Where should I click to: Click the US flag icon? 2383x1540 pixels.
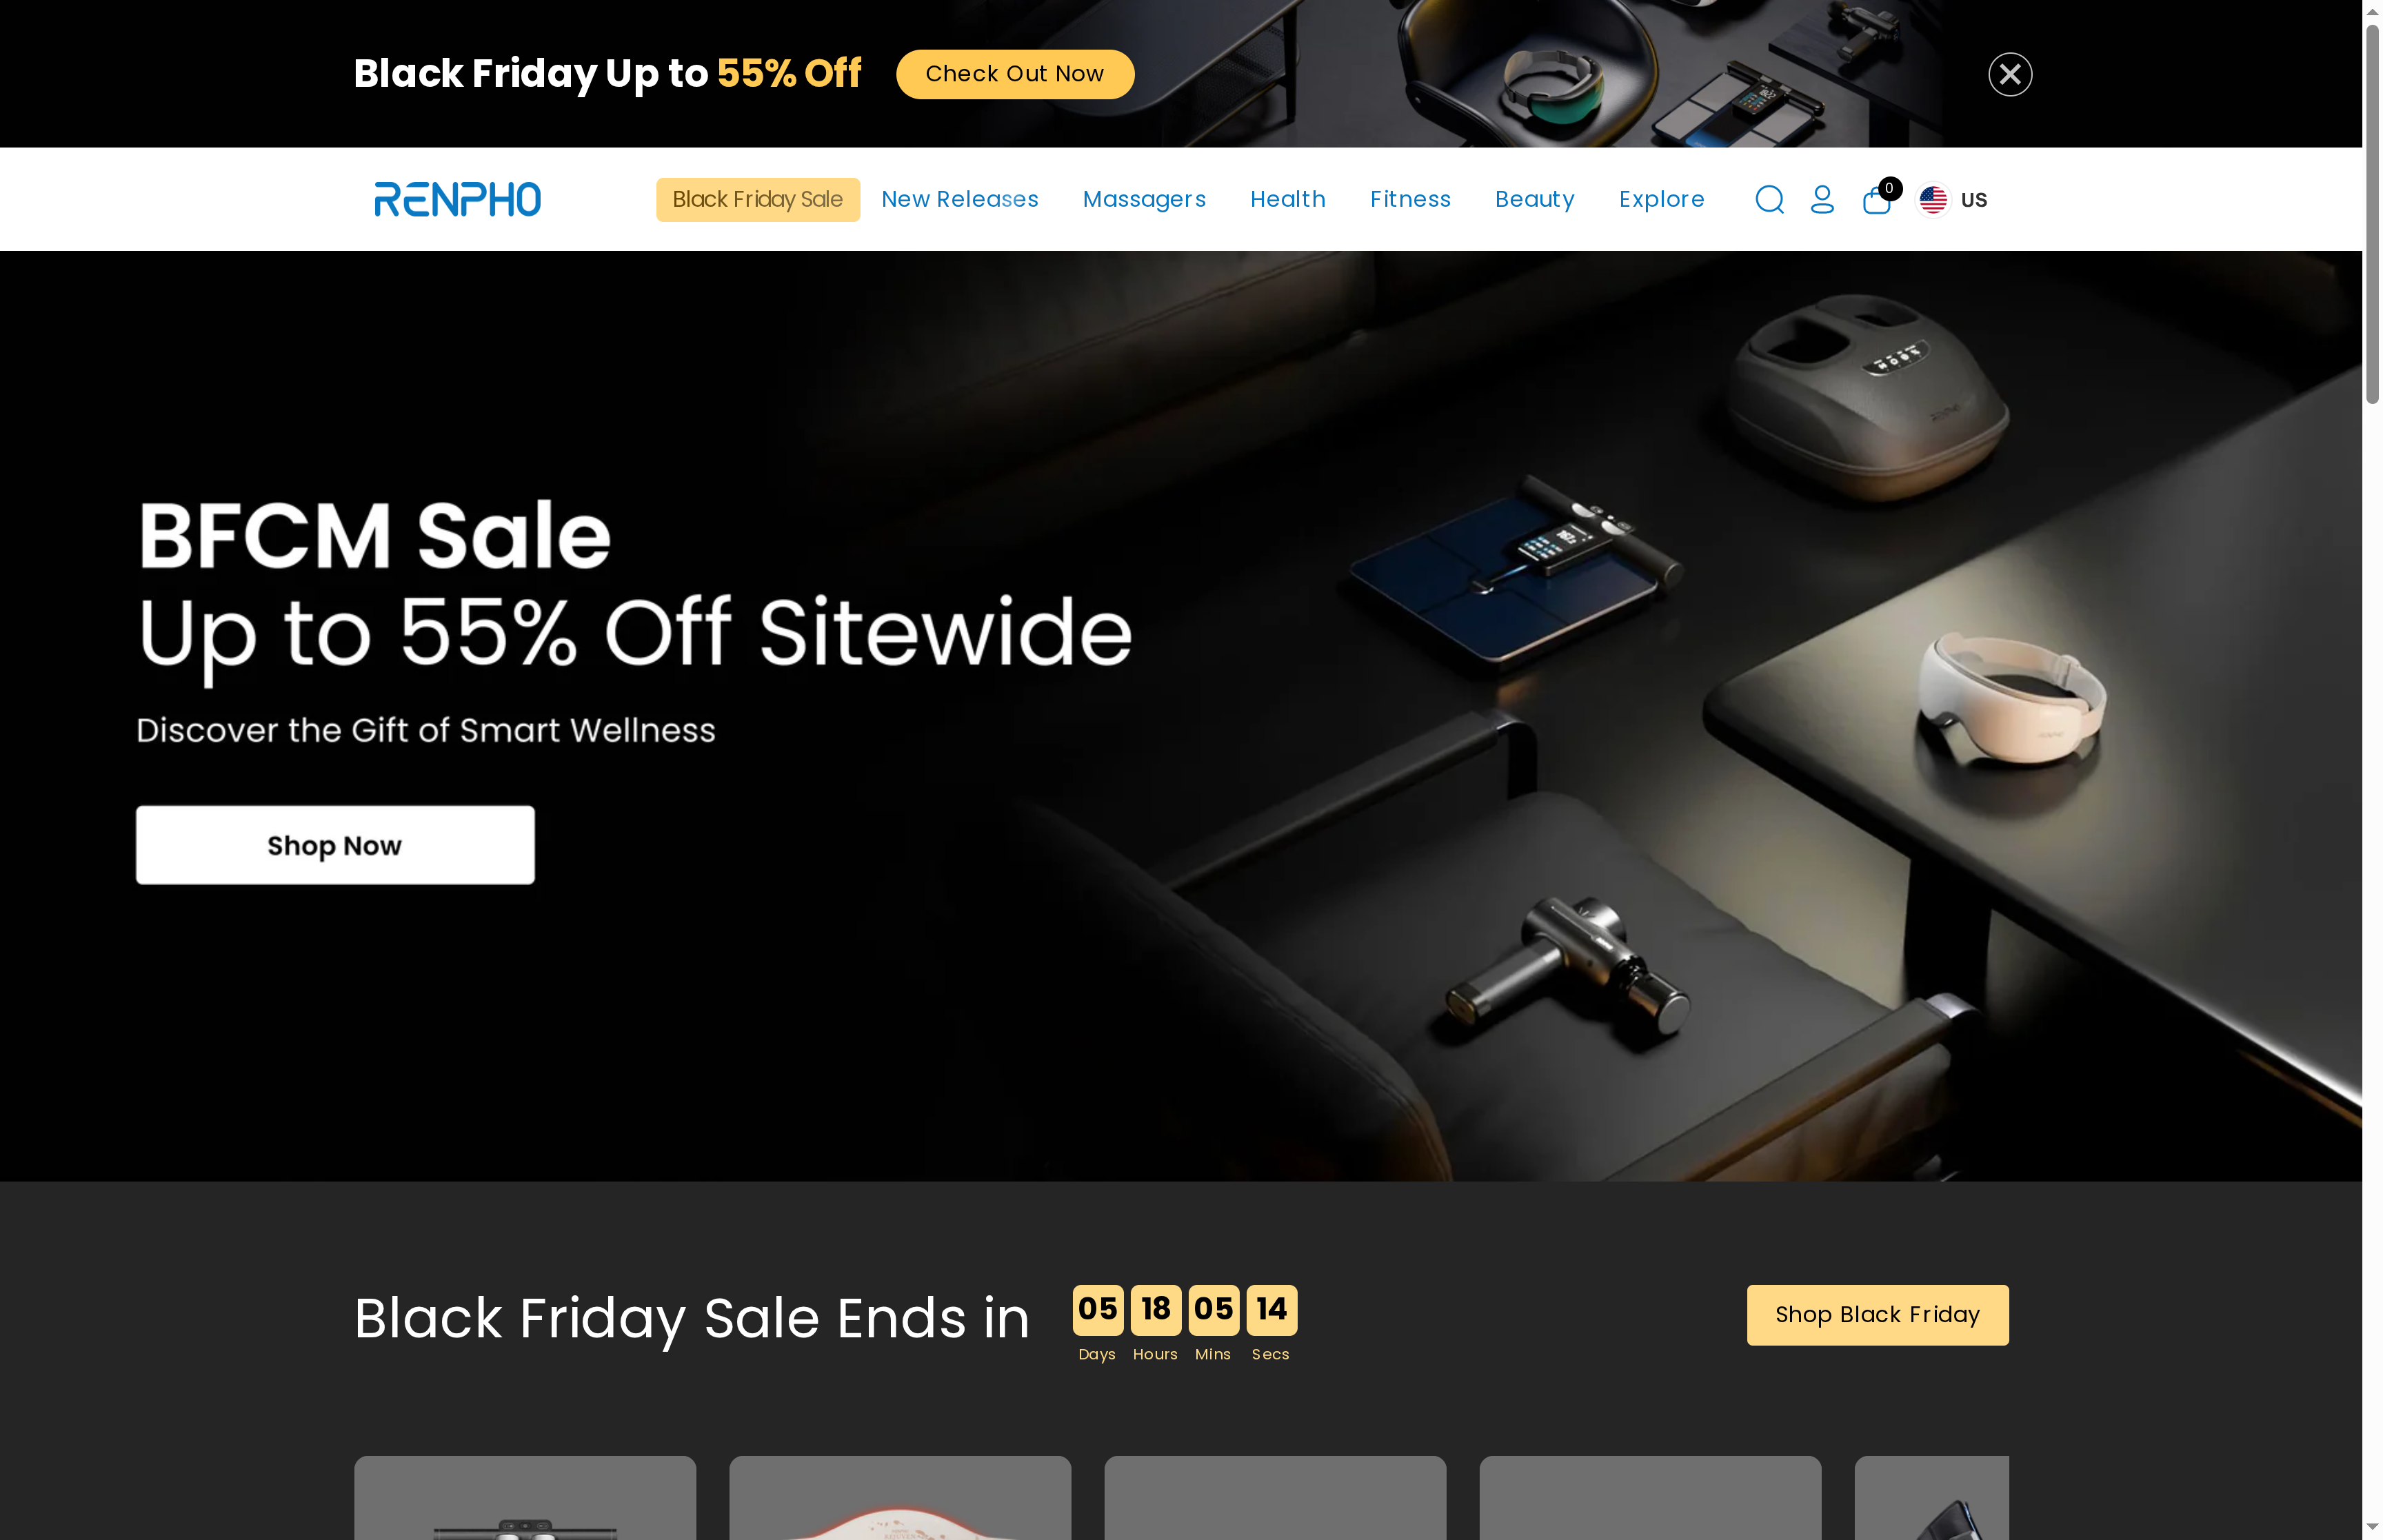(x=1933, y=200)
